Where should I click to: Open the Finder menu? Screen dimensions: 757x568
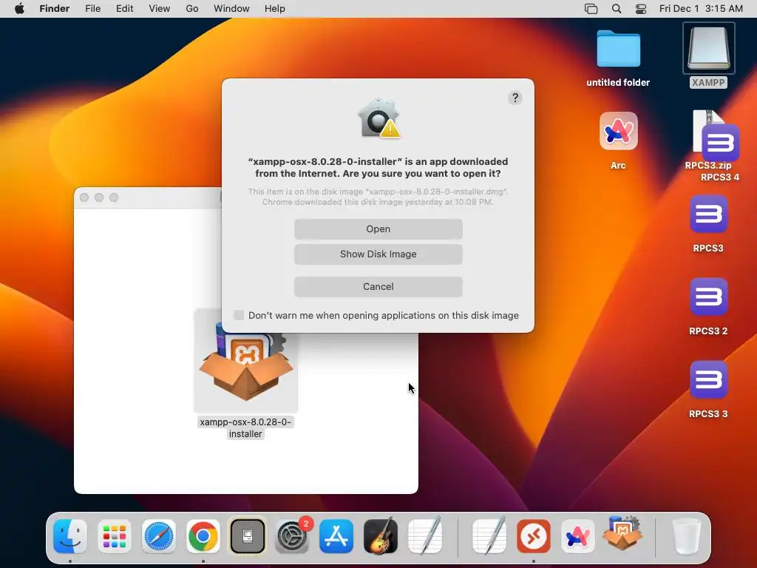coord(55,9)
